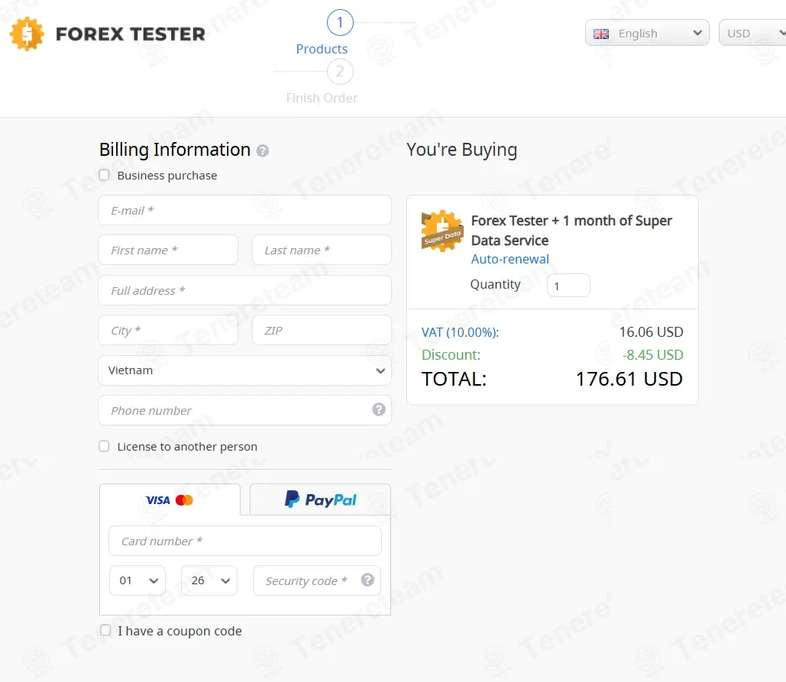Click the VAT (10.00%) link
The image size is (786, 682).
tap(460, 332)
